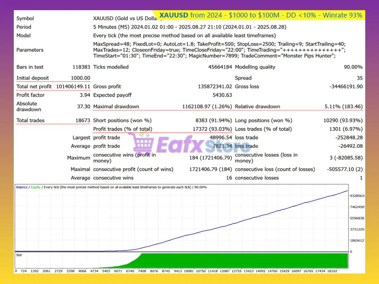Screen dimensions: 379x284
Task: Select the Modelling quality 90.00% value
Action: [353, 67]
